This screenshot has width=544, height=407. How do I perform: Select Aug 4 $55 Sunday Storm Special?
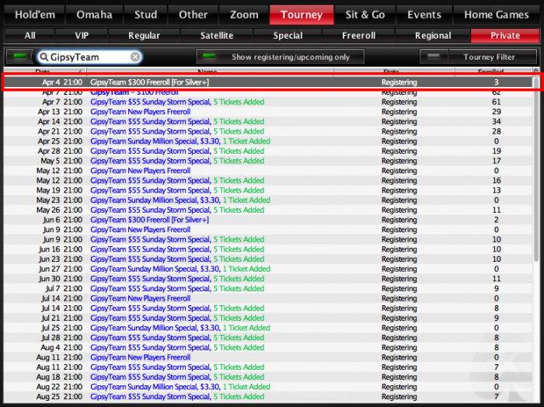(x=268, y=347)
